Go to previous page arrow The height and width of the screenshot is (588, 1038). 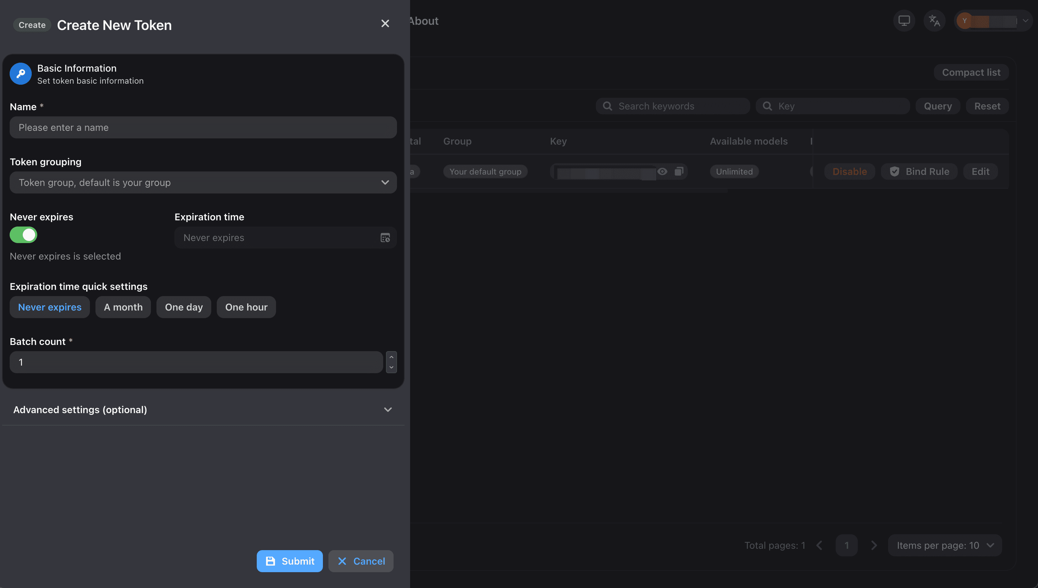pyautogui.click(x=819, y=546)
